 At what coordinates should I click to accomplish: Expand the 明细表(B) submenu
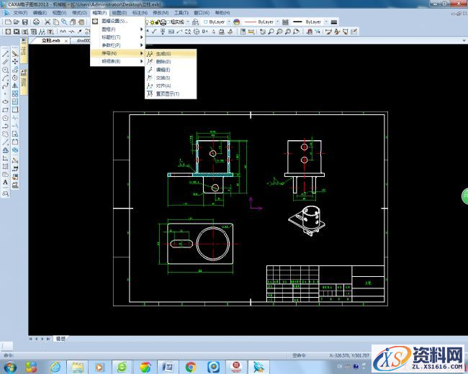pos(112,61)
